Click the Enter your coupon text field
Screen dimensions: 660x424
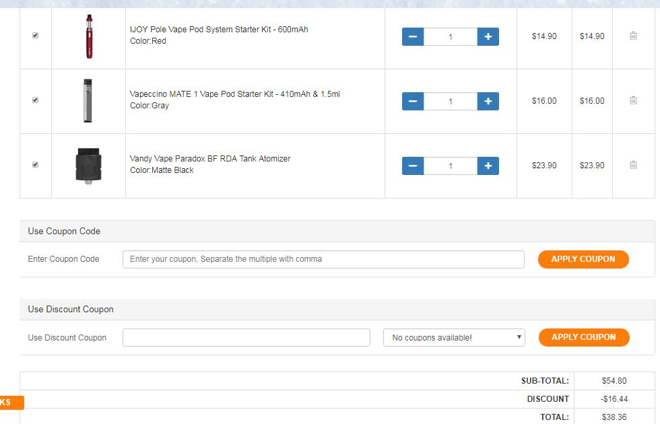[323, 259]
